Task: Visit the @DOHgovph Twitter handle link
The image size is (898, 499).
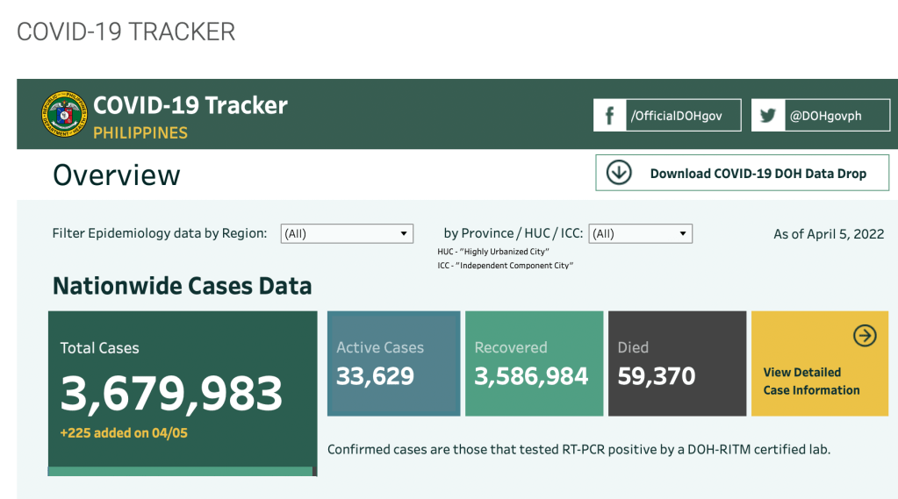Action: coord(825,116)
